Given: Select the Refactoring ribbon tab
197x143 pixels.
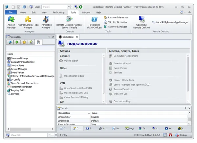Looking at the screenshot, I should tap(58, 12).
